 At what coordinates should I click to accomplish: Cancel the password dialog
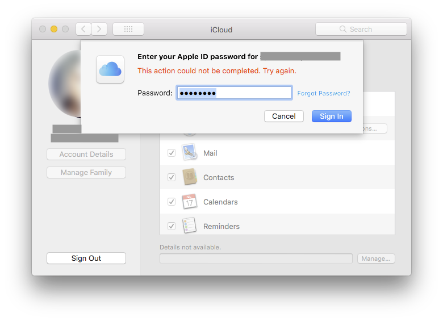click(x=284, y=116)
